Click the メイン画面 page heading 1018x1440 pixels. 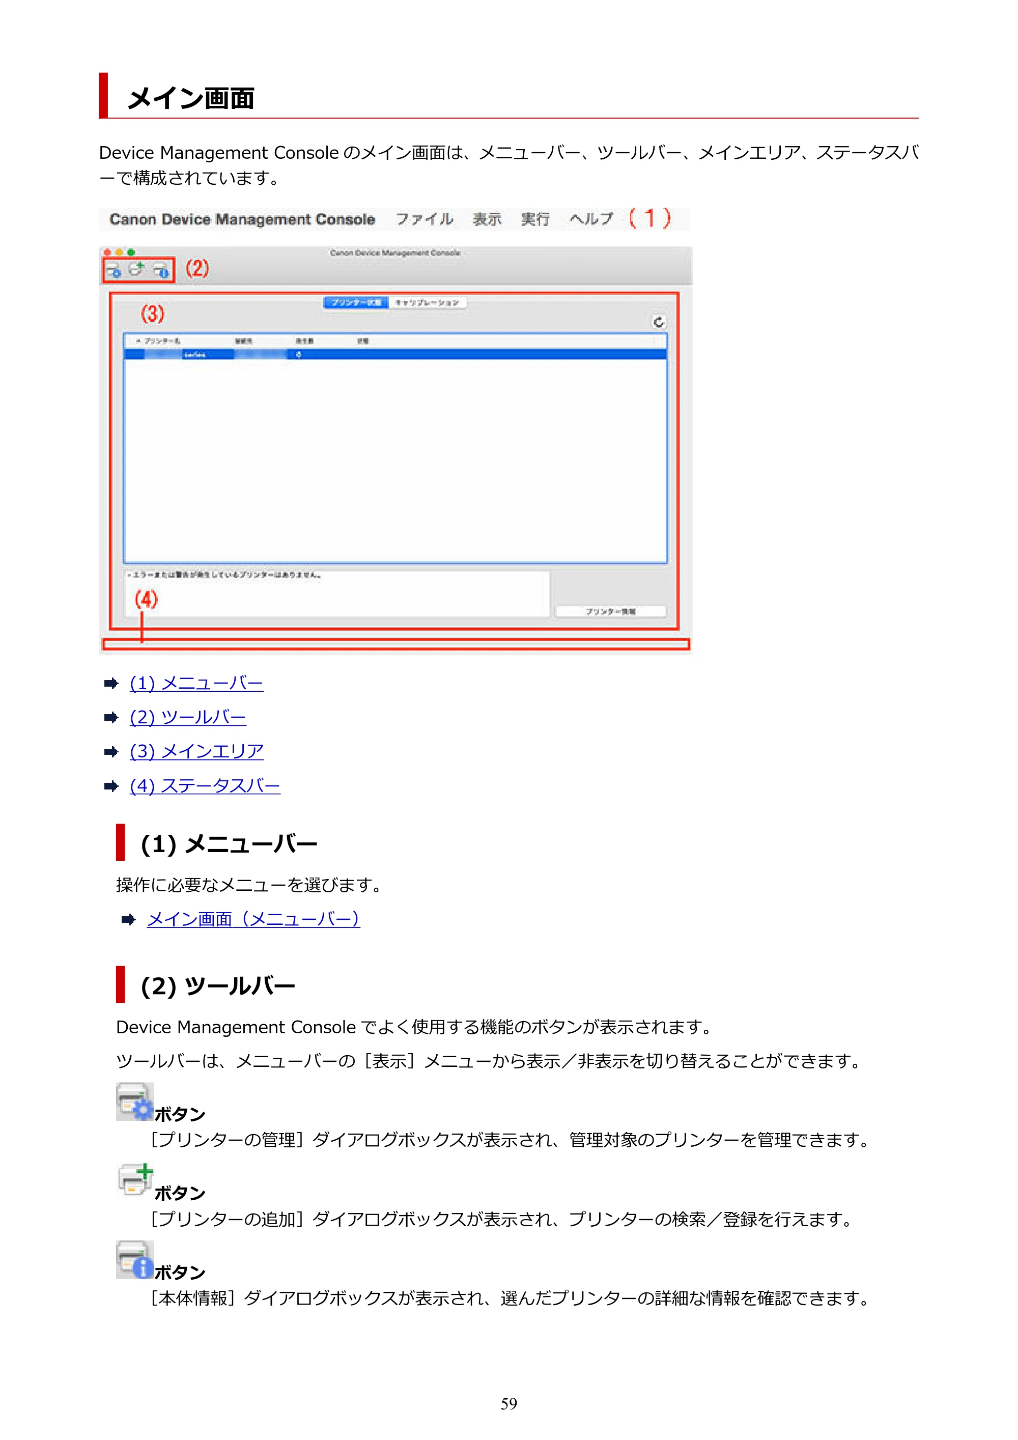point(191,98)
